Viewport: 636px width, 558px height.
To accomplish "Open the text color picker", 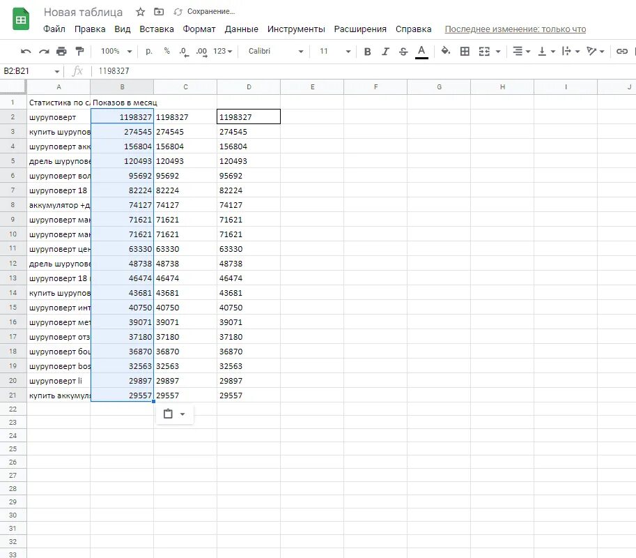I will (421, 51).
